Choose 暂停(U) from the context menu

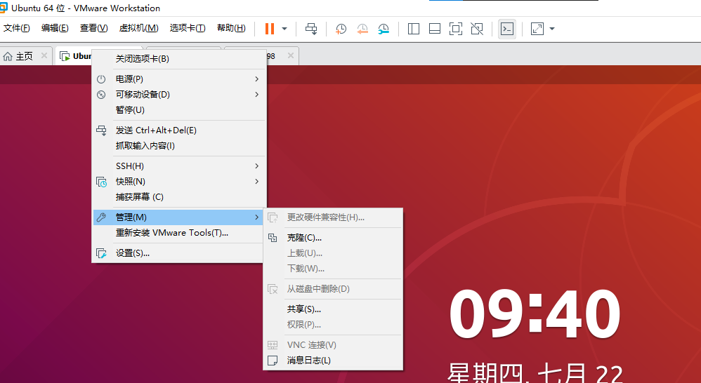(x=179, y=110)
